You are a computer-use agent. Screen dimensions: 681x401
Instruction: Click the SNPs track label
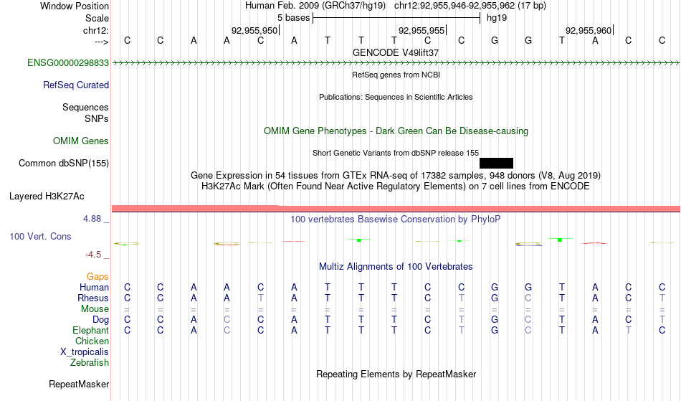97,118
